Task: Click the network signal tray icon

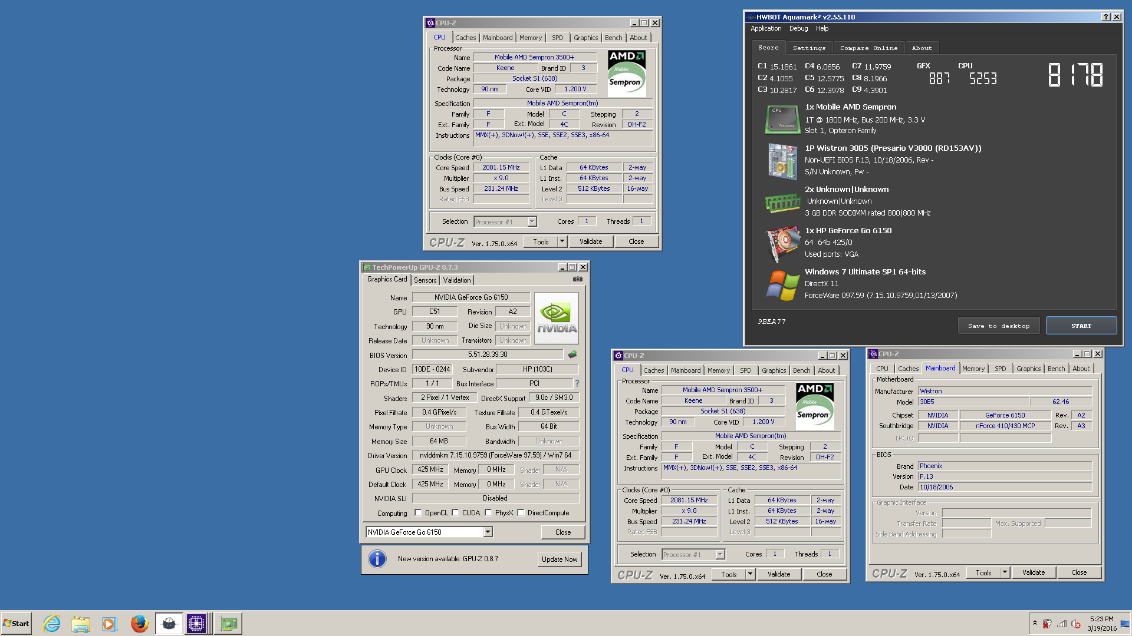Action: tap(1062, 624)
